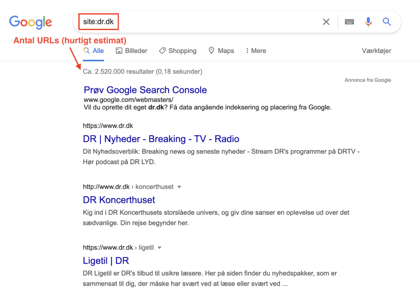This screenshot has height=297, width=420.
Task: Open Værktøjer search tools
Action: point(377,50)
